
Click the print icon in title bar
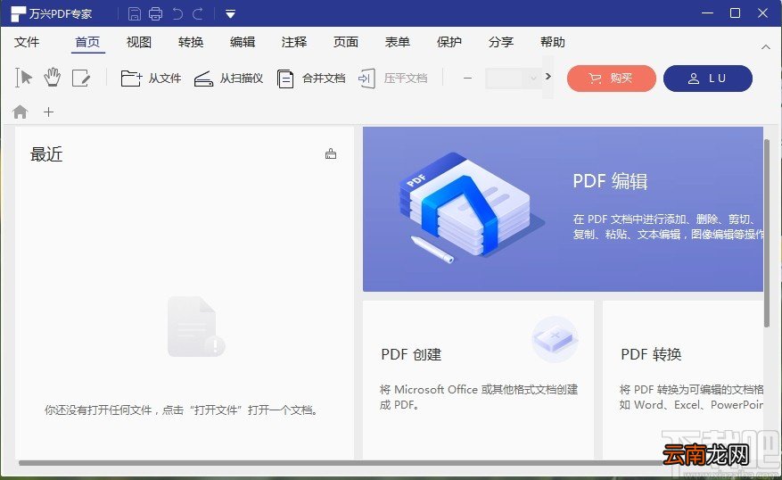156,13
